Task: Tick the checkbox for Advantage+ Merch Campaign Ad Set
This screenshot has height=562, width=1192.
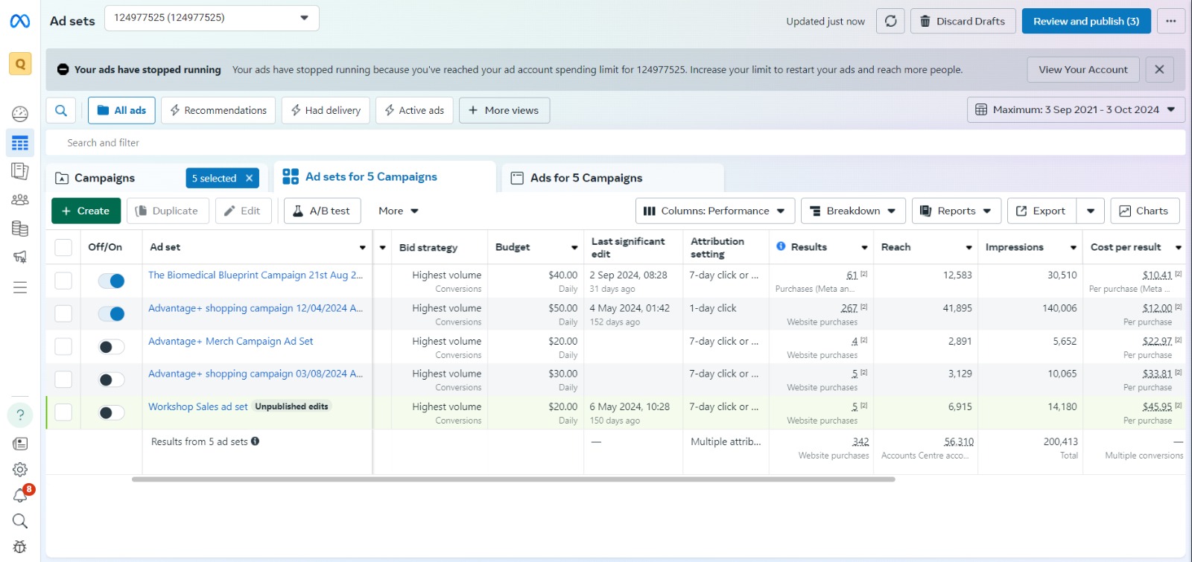Action: click(63, 346)
